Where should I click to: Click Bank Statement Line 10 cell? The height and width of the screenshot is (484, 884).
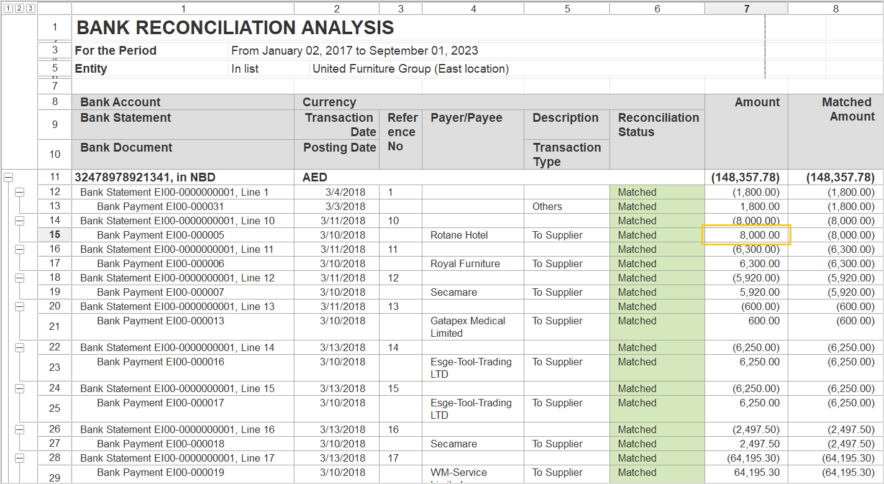tap(183, 221)
